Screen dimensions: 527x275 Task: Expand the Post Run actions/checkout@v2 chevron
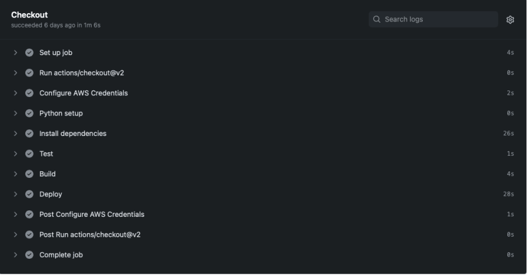(16, 234)
